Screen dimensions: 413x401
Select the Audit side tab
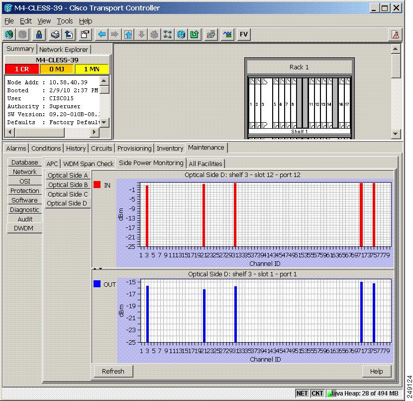[x=25, y=219]
